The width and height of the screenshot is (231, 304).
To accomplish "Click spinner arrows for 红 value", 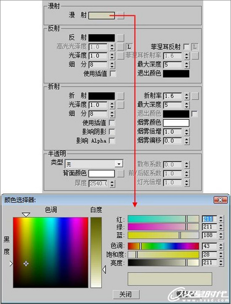I will pyautogui.click(x=221, y=219).
